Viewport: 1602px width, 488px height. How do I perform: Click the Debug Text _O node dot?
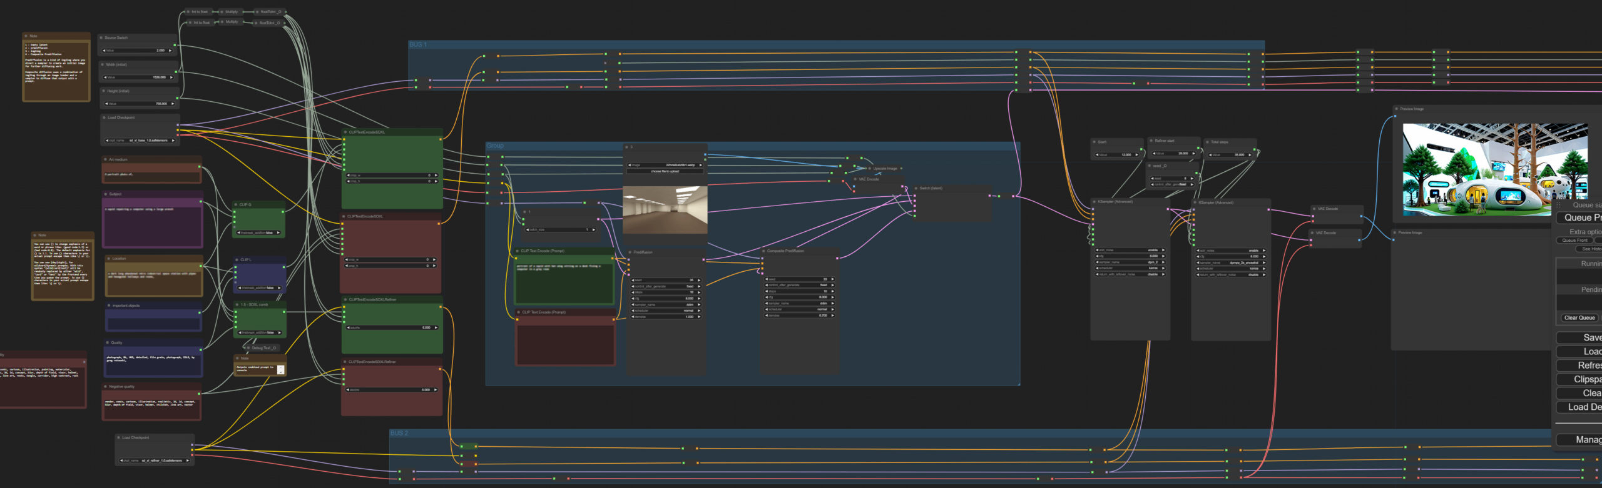(248, 348)
